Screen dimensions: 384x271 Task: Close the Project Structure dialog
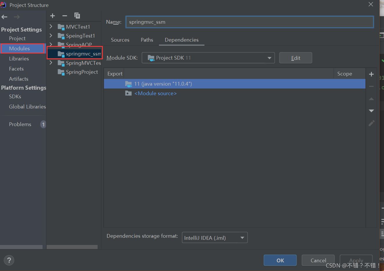click(371, 4)
